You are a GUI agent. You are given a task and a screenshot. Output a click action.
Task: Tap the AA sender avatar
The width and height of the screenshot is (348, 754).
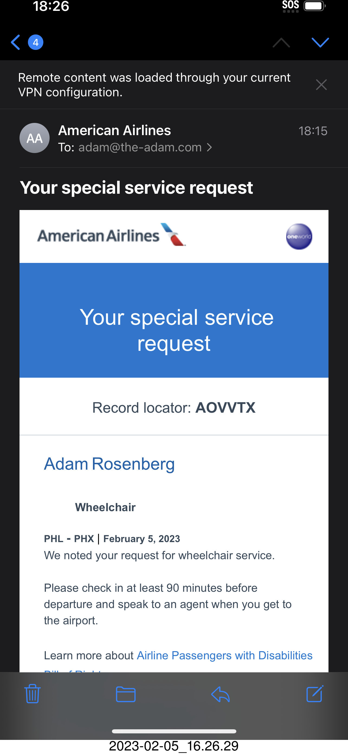pyautogui.click(x=34, y=138)
